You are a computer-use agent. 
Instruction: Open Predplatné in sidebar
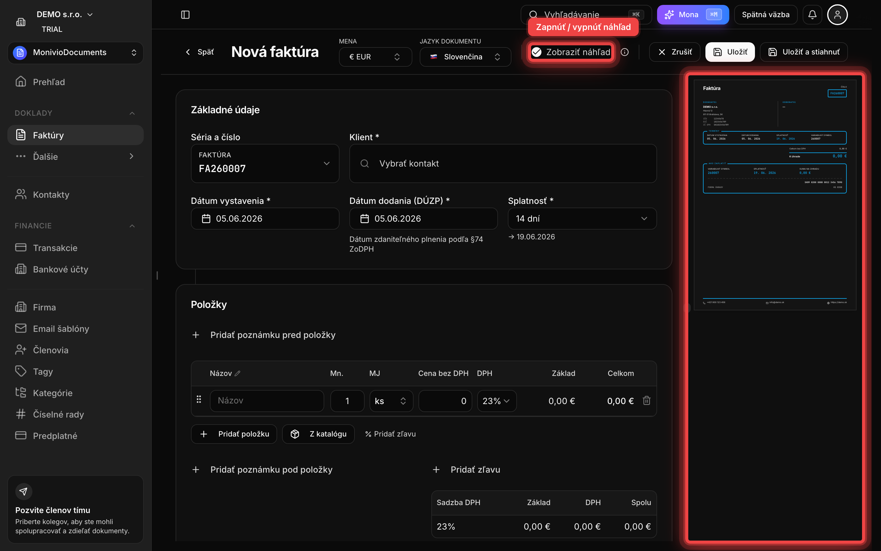pos(75,436)
